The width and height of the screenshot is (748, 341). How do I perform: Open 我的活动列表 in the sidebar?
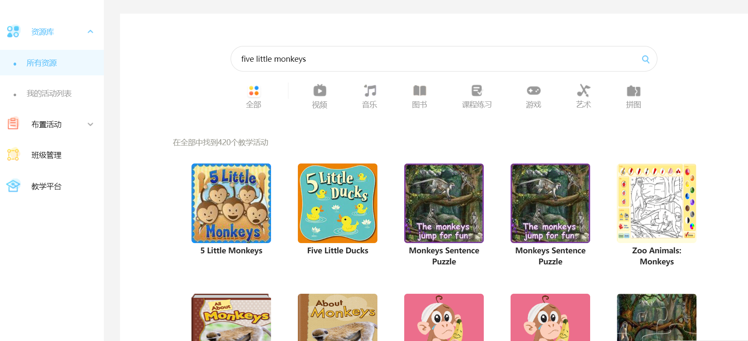pyautogui.click(x=49, y=94)
